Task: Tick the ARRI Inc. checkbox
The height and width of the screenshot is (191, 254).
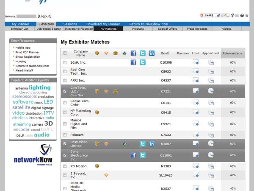Action: click(65, 80)
